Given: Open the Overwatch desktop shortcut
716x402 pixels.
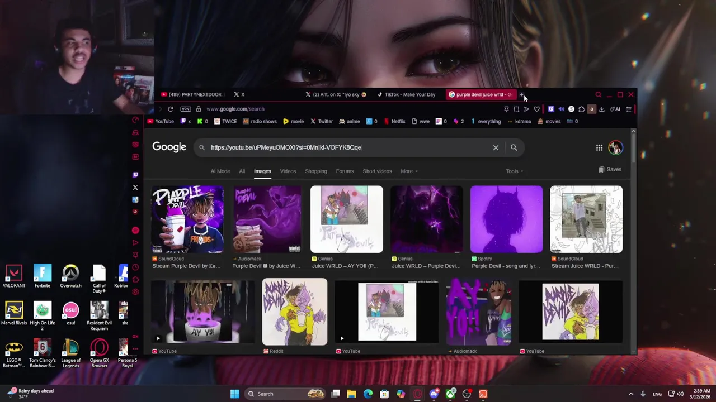Looking at the screenshot, I should tap(70, 277).
